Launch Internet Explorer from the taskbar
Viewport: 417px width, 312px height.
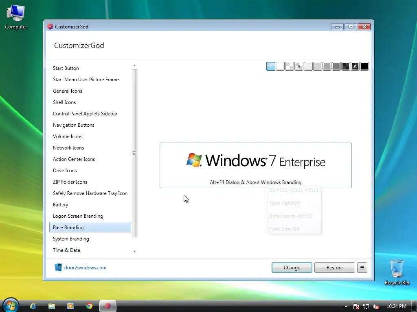pos(33,306)
